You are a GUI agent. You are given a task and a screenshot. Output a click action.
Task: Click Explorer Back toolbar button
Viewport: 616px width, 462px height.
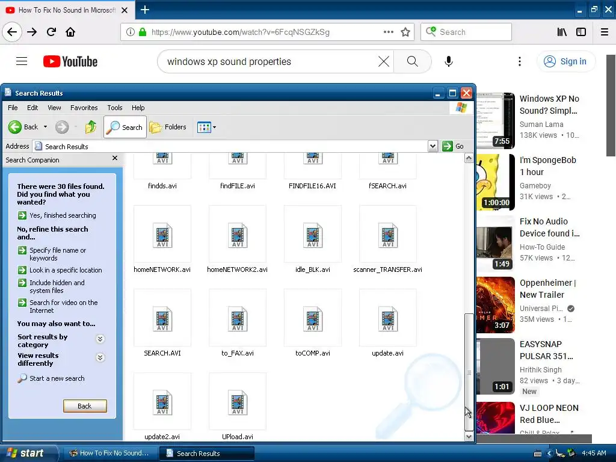click(x=23, y=127)
